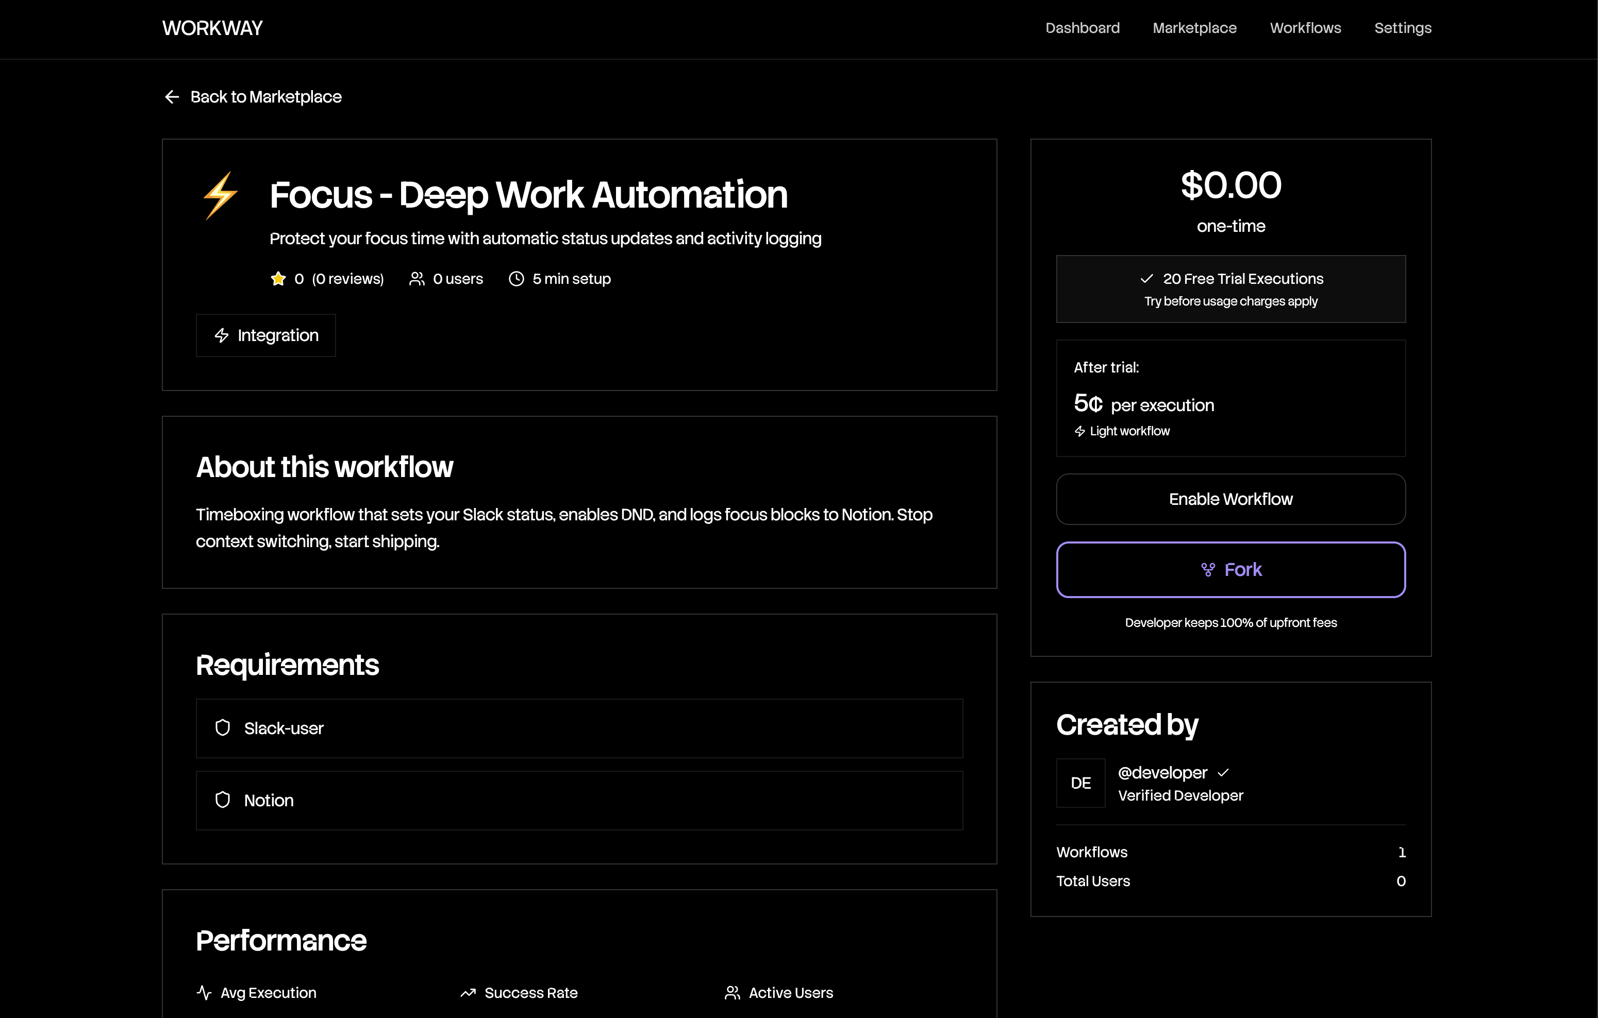Screen dimensions: 1598x1018
Task: Click the Avg Execution activity icon
Action: coord(204,992)
